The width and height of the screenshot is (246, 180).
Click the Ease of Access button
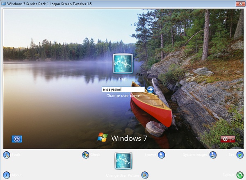[x=17, y=139]
